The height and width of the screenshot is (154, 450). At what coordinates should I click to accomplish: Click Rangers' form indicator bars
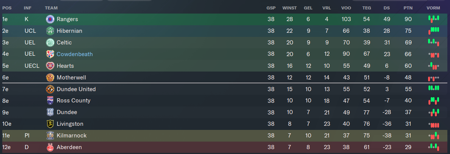tap(434, 19)
